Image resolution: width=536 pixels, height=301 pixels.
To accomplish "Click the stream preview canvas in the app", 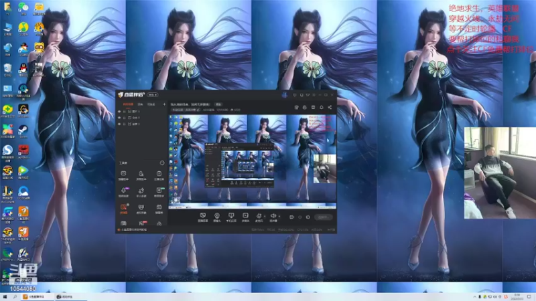I will click(253, 161).
